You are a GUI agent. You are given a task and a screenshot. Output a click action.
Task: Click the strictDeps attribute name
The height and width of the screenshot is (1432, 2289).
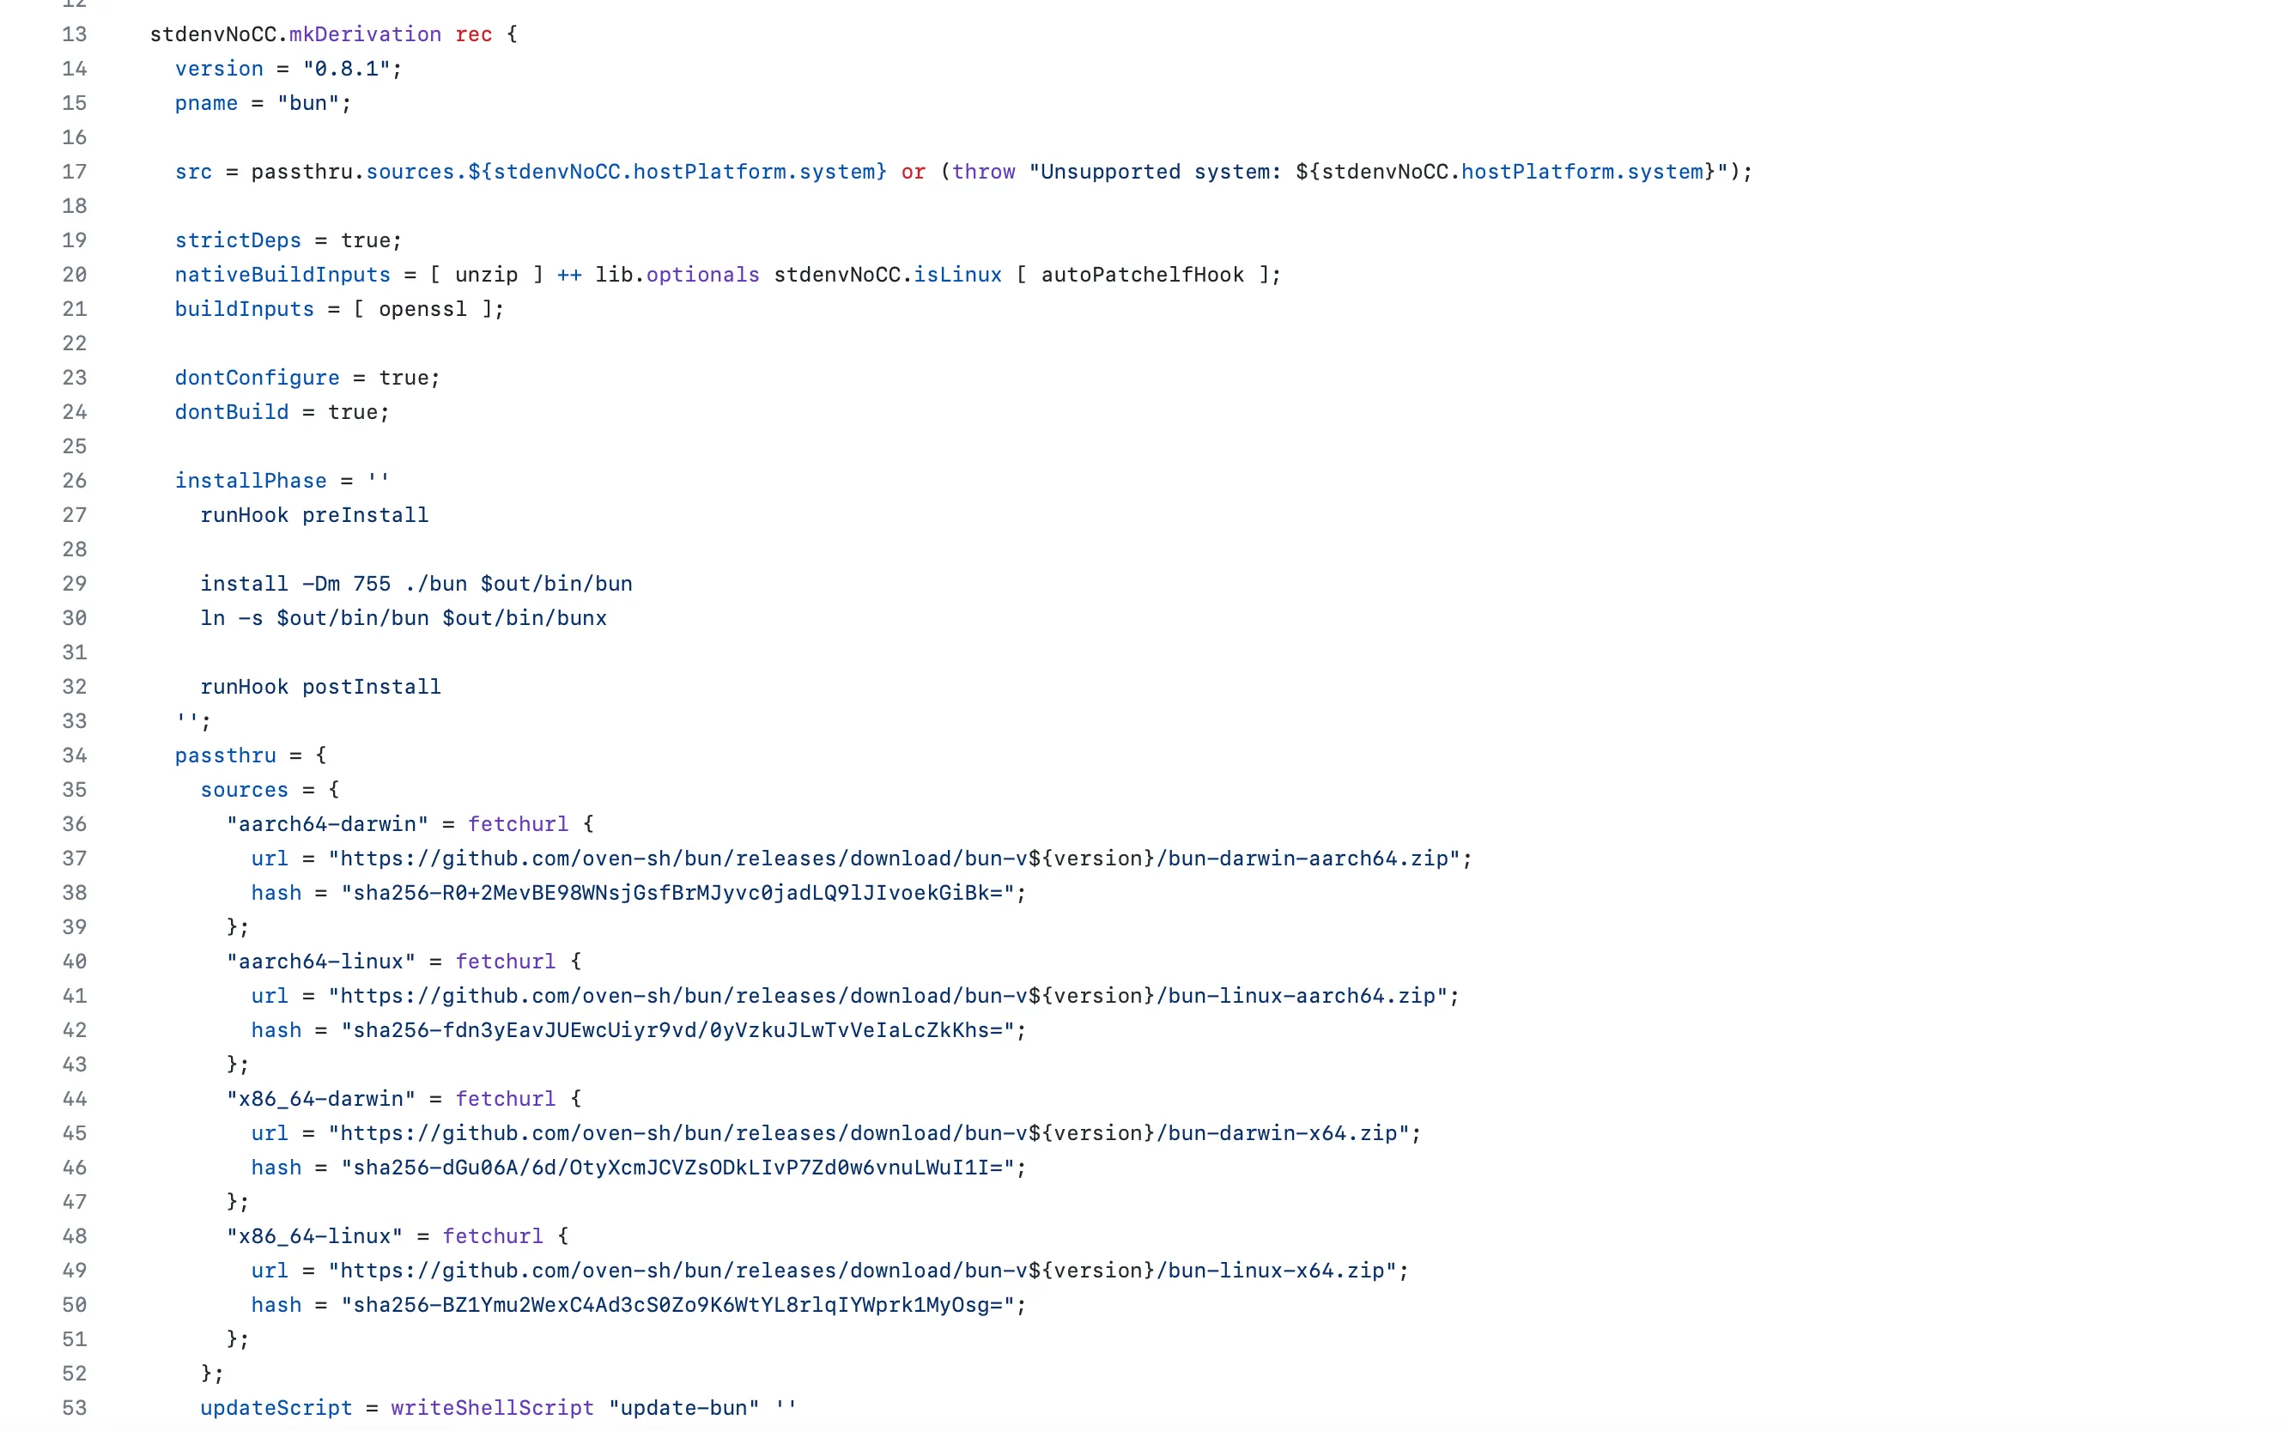[238, 240]
